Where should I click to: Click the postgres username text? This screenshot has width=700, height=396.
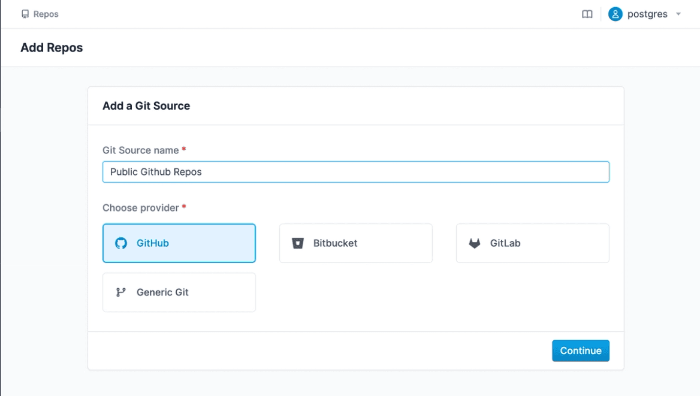pos(648,13)
